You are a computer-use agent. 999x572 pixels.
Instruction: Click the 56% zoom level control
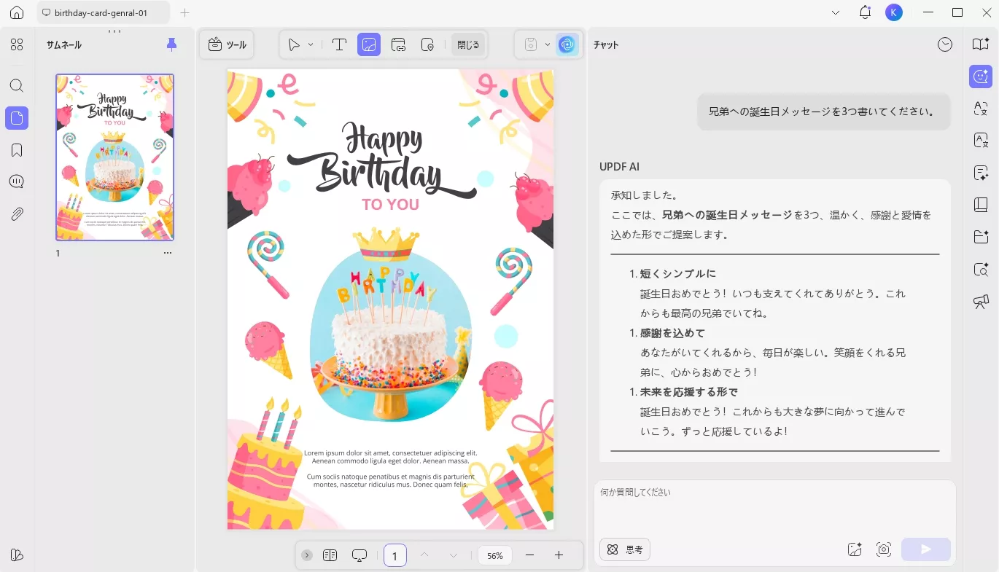[494, 555]
